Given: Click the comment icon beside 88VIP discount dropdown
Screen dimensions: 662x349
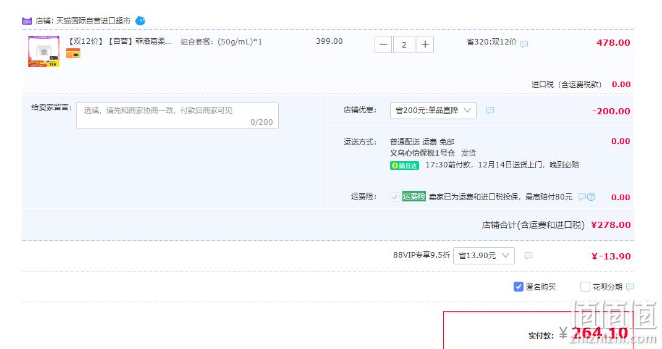Looking at the screenshot, I should click(x=528, y=255).
